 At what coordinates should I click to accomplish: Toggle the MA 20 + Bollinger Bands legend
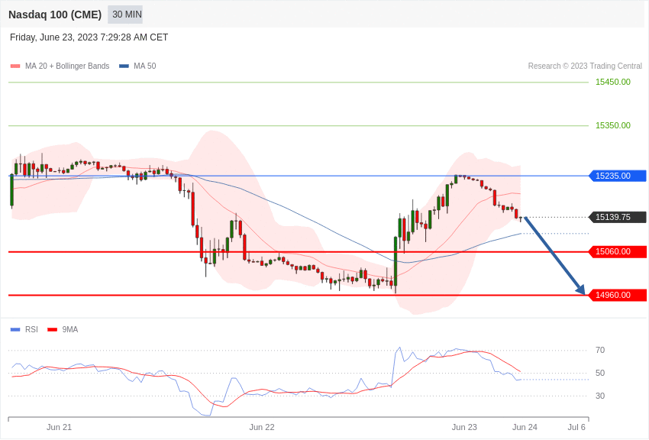pos(60,66)
